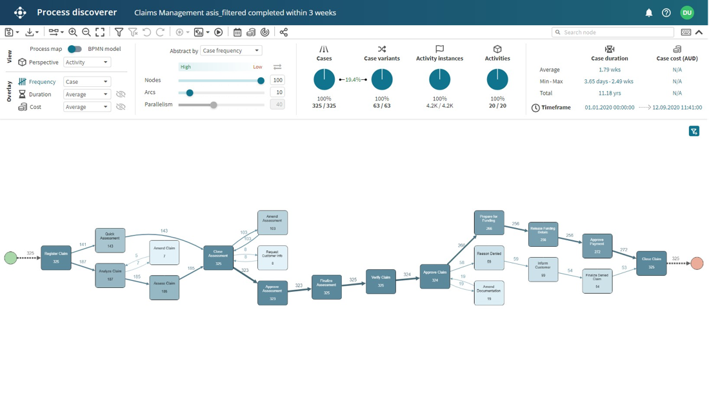The width and height of the screenshot is (709, 402).
Task: Collapse the top panel with chevron arrow
Action: pos(699,32)
